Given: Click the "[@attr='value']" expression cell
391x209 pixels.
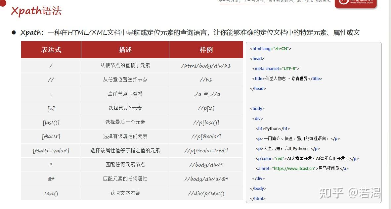Looking at the screenshot, I should point(51,151).
